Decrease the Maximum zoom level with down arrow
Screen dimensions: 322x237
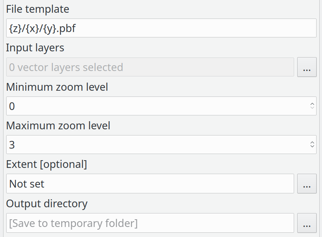coord(312,147)
